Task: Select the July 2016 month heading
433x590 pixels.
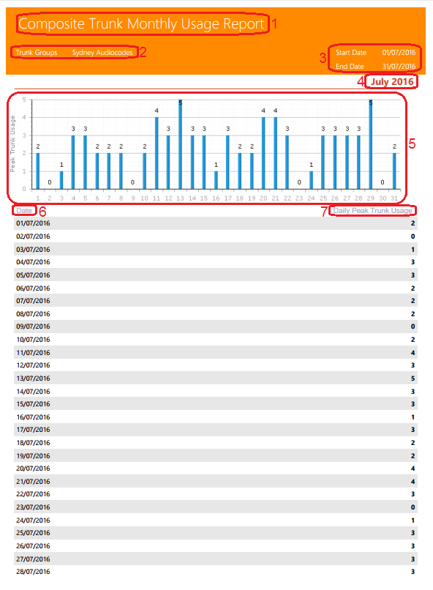Action: click(x=392, y=82)
